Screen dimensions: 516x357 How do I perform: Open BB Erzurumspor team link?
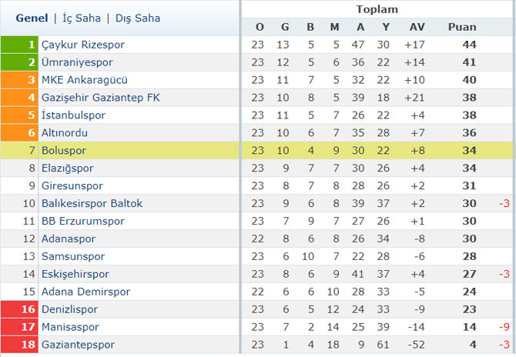83,222
